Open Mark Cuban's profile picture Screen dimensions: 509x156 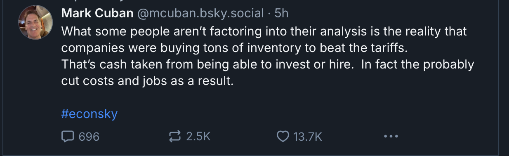click(x=35, y=22)
